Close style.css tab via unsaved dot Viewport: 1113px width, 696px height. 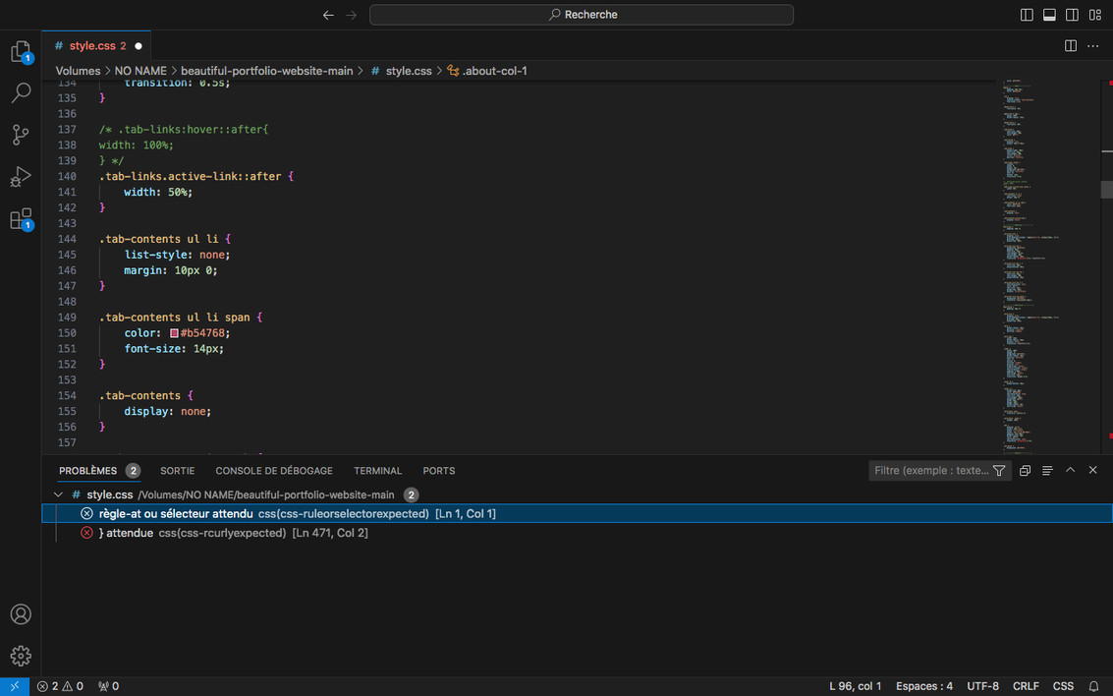tap(139, 46)
